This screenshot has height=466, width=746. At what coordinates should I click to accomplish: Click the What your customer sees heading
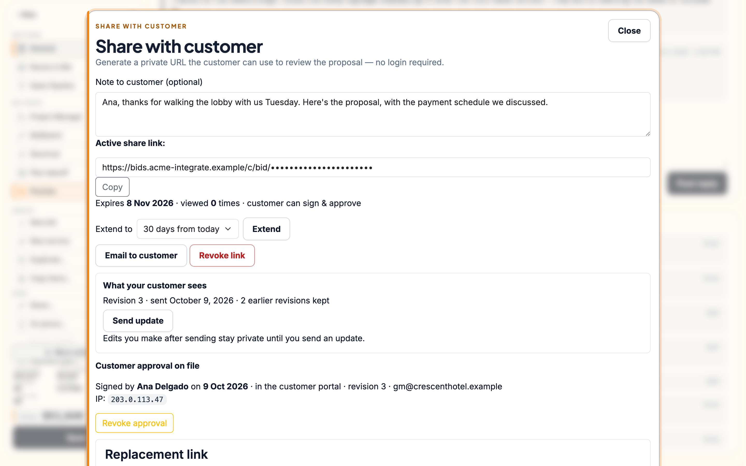[x=154, y=285]
